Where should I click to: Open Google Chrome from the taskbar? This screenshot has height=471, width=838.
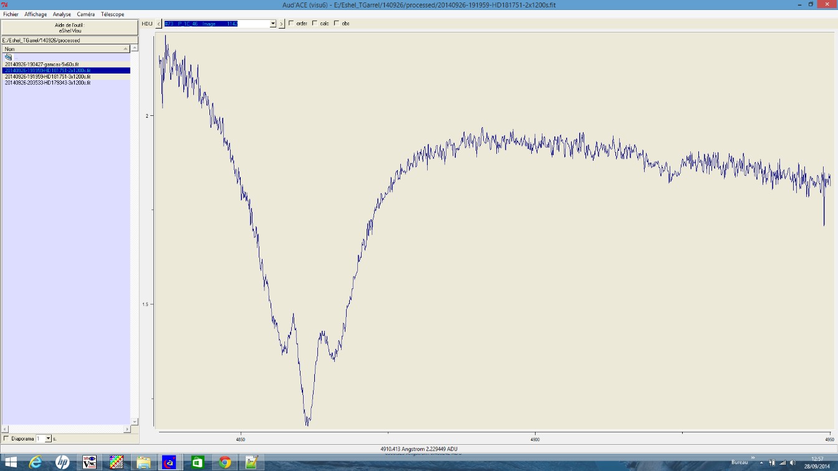224,462
